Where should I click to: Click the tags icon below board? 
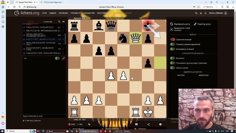tap(89, 124)
